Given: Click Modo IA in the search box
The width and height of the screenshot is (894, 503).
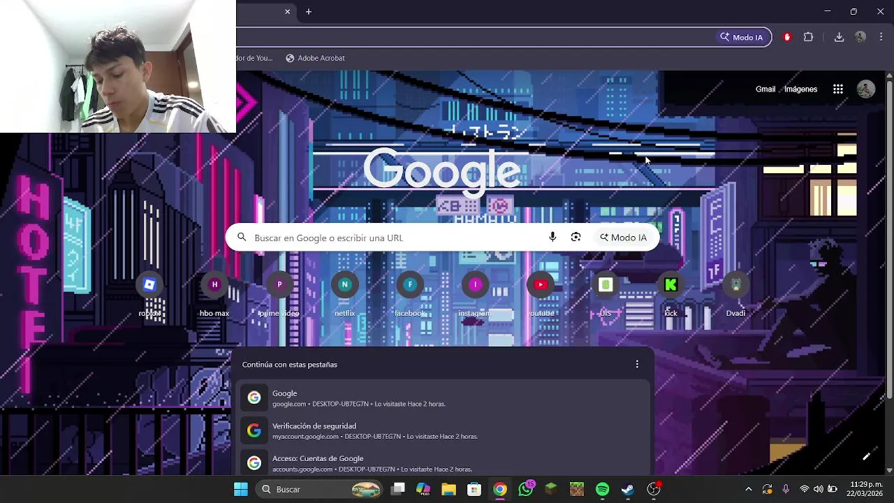Looking at the screenshot, I should pyautogui.click(x=623, y=238).
